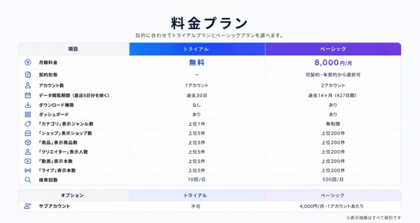Click 上位5件 in ショップ row
This screenshot has height=223, width=420.
[196, 133]
